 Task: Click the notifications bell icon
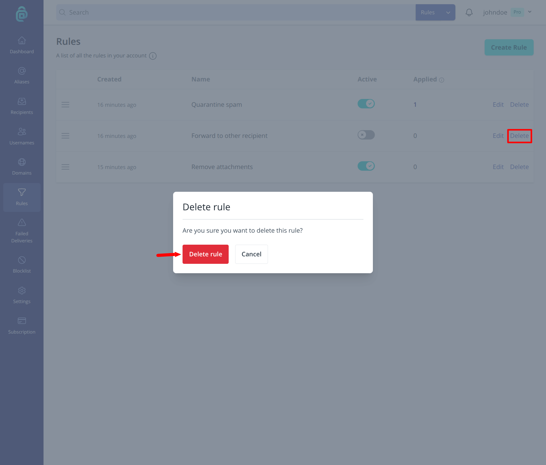pos(469,12)
